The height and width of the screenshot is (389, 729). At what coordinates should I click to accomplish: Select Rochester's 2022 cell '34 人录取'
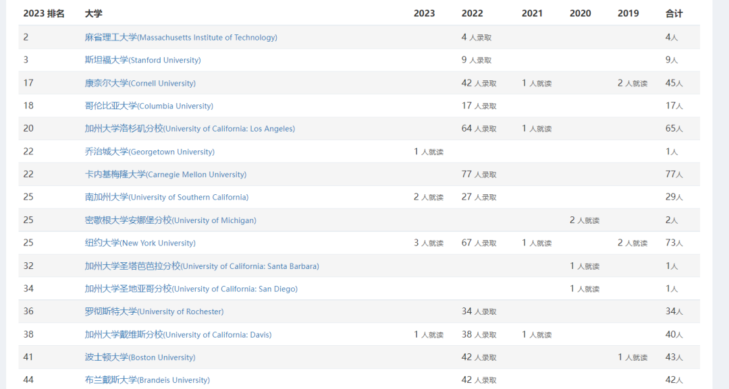(x=479, y=311)
